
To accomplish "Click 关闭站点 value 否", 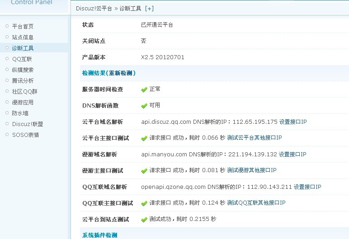I will 144,41.
